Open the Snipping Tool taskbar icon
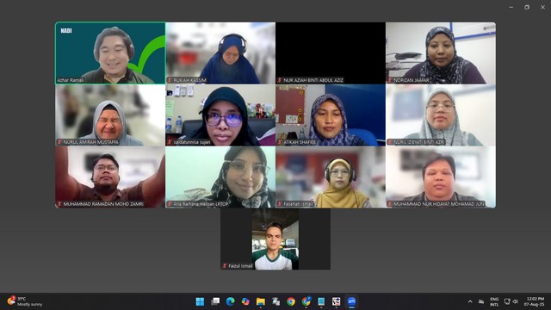The image size is (551, 310). coord(336,301)
